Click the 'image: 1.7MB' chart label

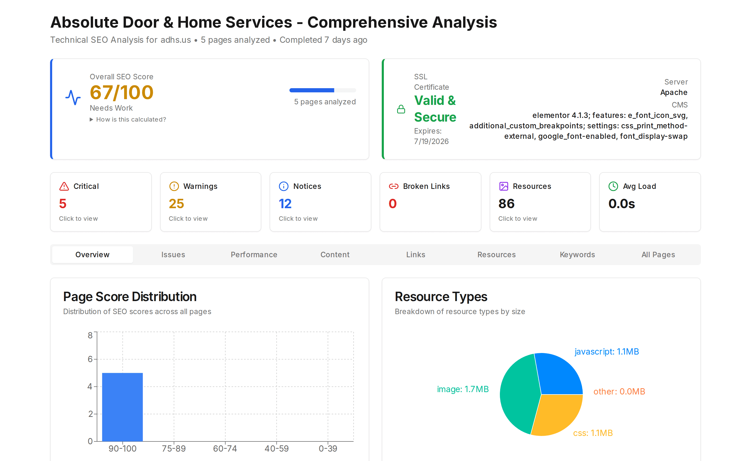tap(463, 389)
